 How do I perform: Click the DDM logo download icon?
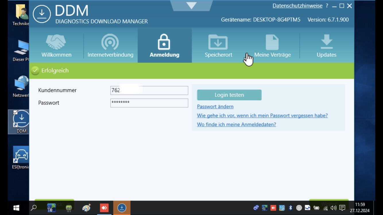42,14
